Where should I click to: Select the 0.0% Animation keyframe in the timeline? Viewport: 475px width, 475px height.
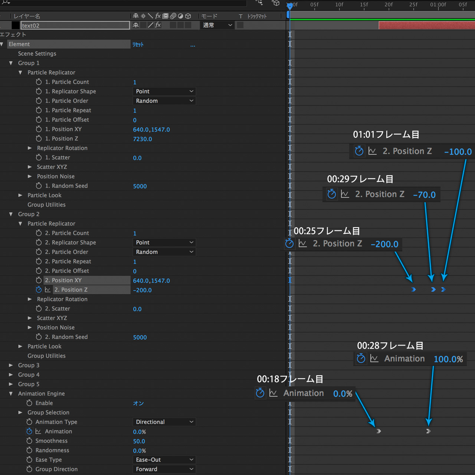pyautogui.click(x=379, y=431)
